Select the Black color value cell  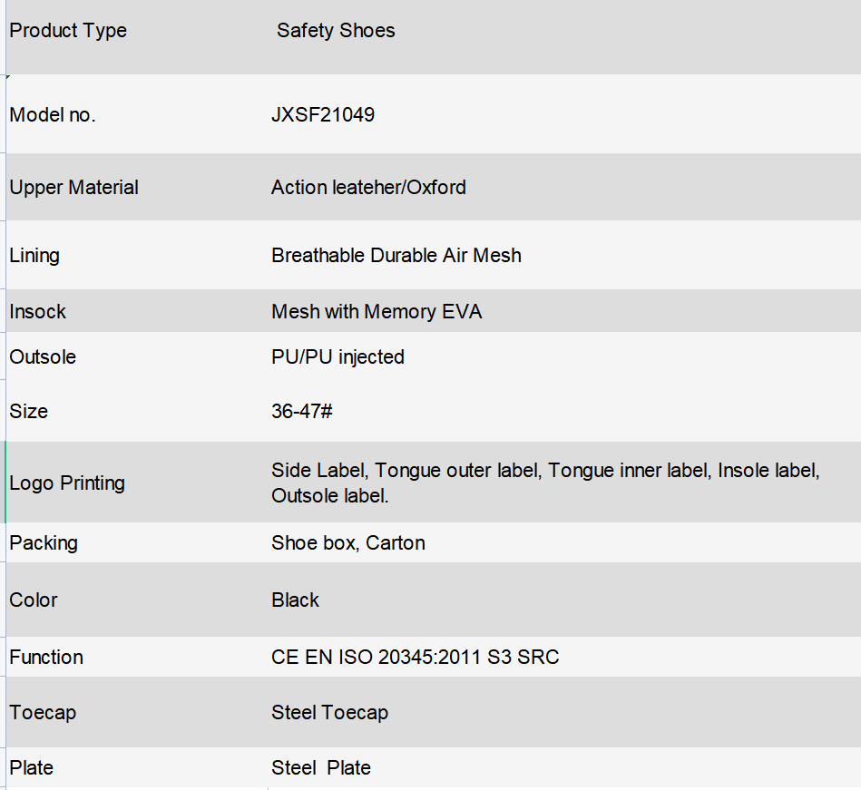point(564,600)
